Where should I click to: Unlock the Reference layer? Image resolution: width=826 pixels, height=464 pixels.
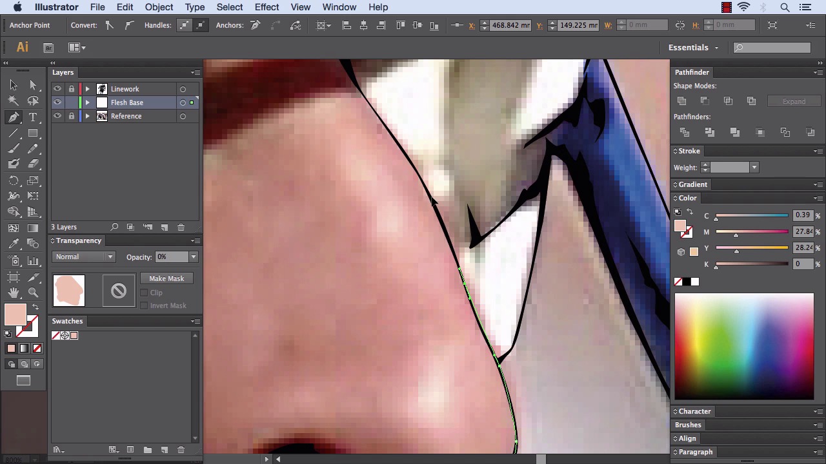coord(72,116)
